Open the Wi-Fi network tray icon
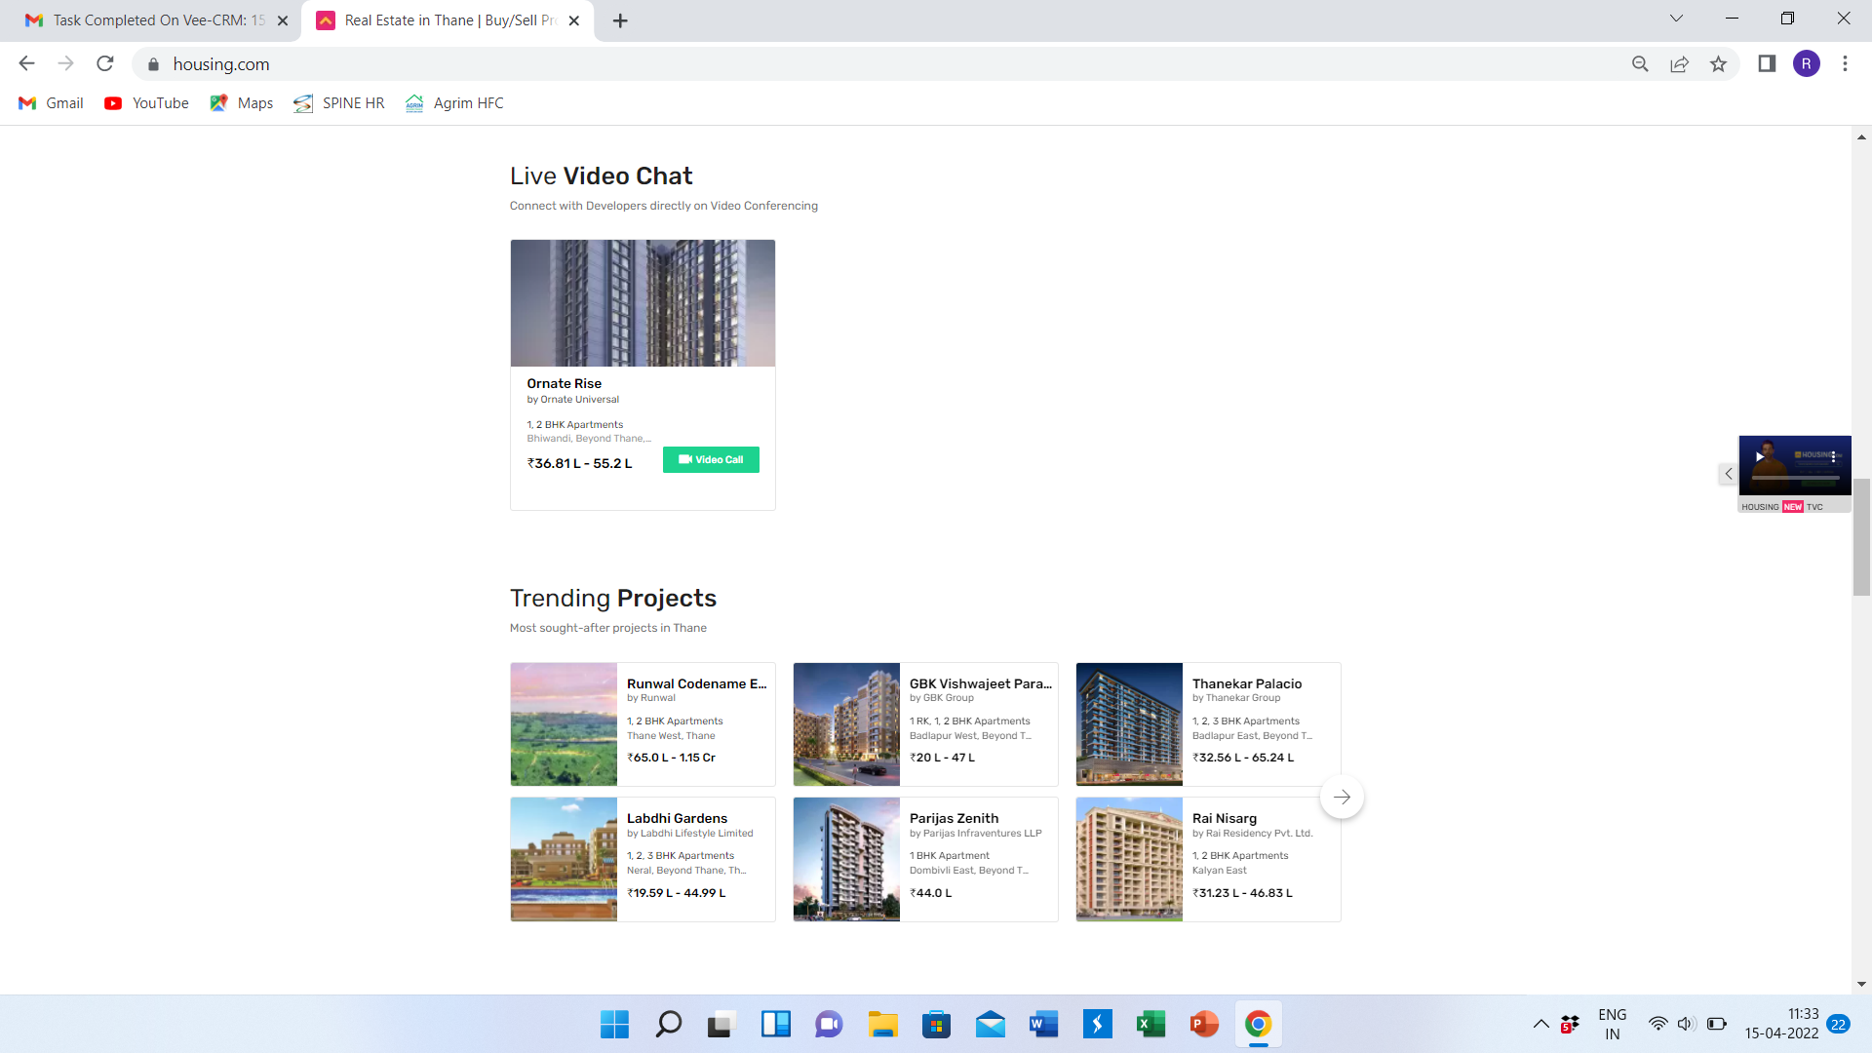Screen dimensions: 1872x1053 point(1657,1024)
